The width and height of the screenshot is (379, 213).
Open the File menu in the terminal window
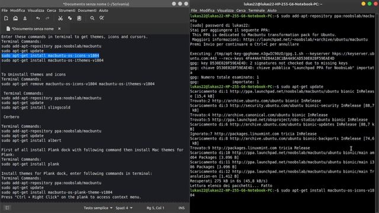click(194, 11)
